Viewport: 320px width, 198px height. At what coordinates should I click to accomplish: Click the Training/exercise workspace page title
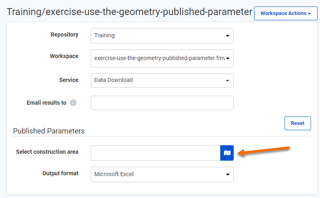tap(129, 12)
